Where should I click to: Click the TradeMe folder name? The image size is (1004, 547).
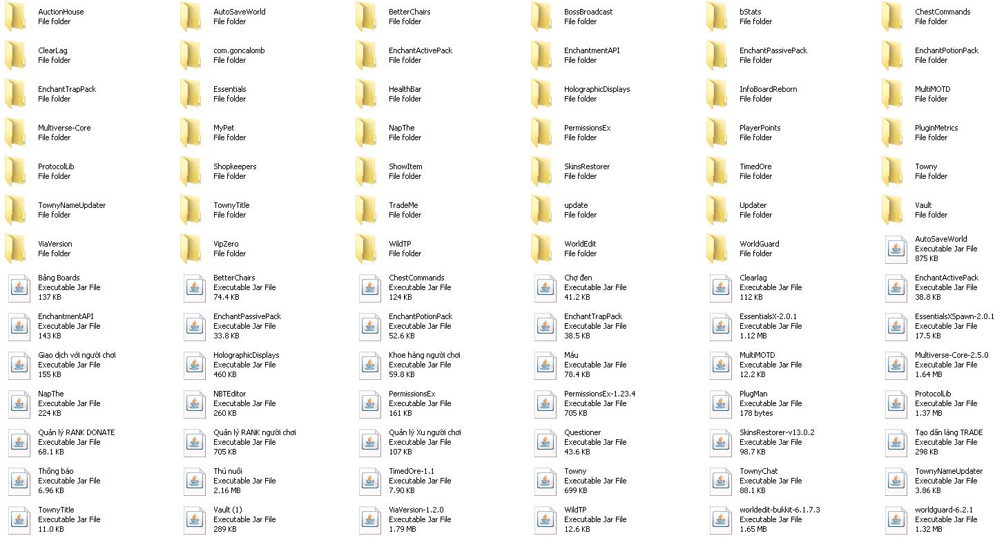(403, 205)
